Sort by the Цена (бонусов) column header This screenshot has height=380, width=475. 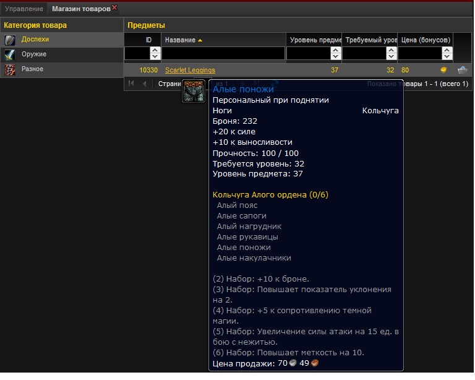426,40
